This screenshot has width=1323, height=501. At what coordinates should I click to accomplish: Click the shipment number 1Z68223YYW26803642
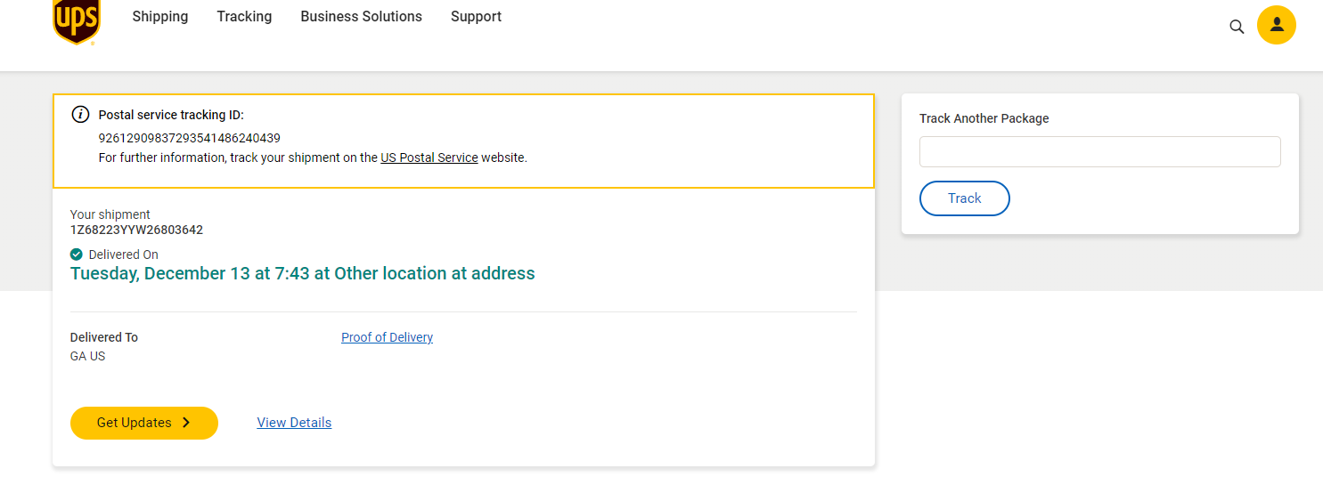136,230
